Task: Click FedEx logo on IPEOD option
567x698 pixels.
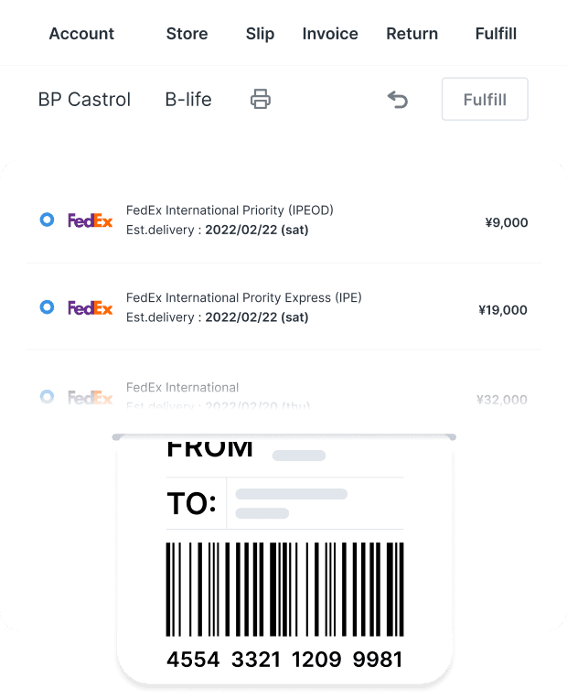Action: click(90, 220)
